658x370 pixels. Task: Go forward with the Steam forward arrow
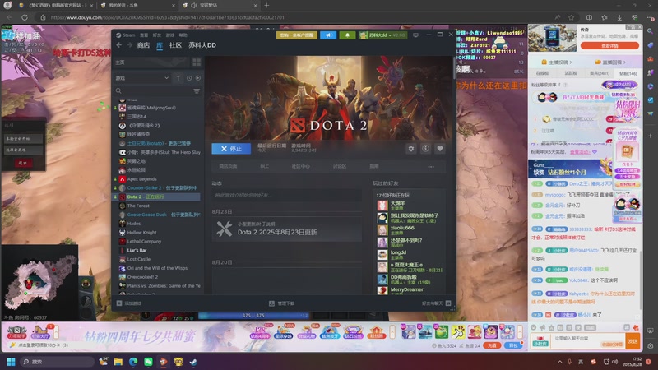pos(130,45)
